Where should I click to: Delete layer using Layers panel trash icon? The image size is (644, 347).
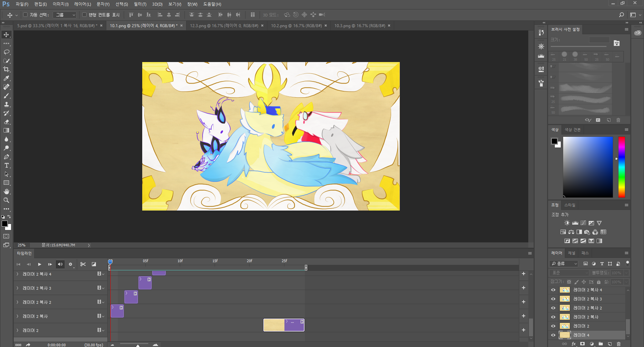pos(619,344)
